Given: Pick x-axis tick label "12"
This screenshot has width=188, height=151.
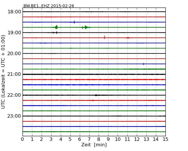Looking at the screenshot, I should click(x=137, y=139).
